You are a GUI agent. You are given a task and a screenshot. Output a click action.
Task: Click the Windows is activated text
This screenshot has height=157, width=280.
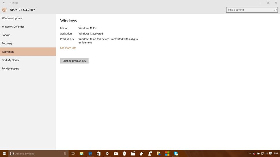click(91, 34)
